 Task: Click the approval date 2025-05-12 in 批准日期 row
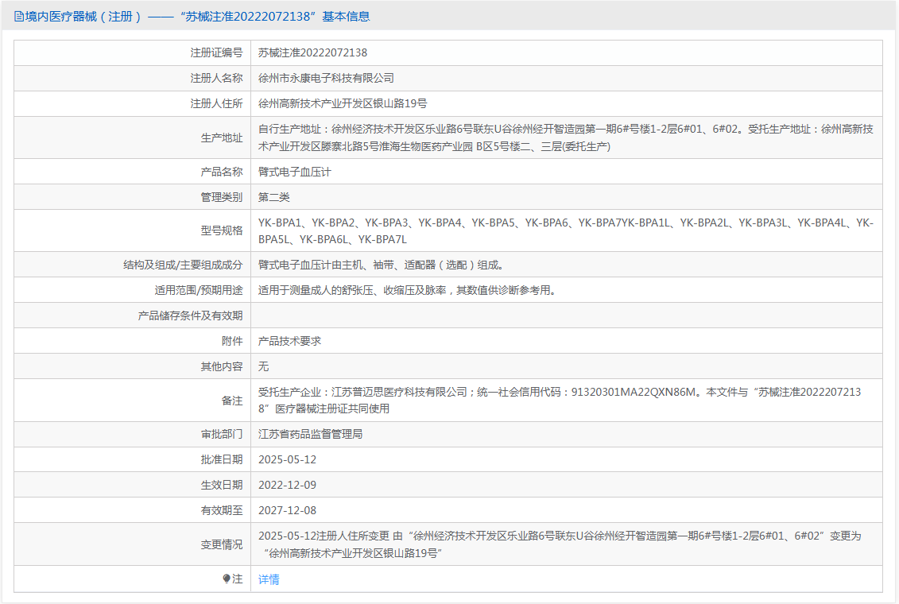click(287, 459)
